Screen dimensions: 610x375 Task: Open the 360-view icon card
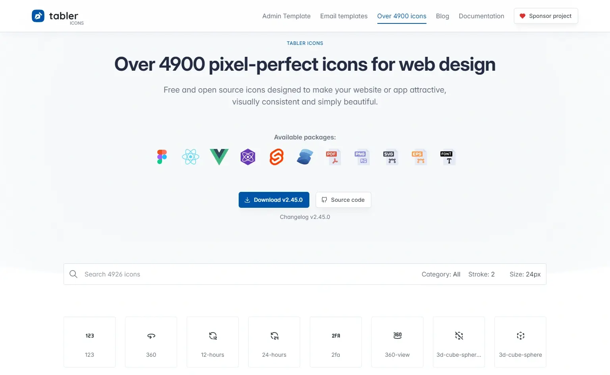point(397,342)
